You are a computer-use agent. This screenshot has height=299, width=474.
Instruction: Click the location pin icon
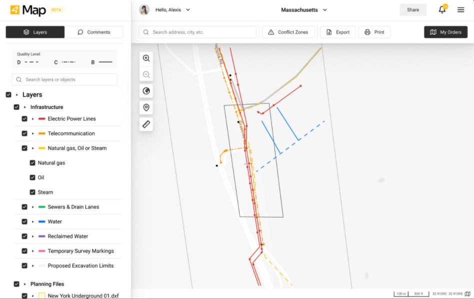[146, 107]
